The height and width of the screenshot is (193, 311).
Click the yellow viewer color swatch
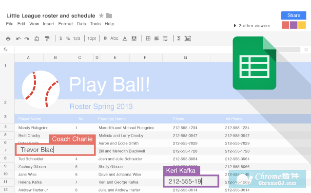point(302,25)
